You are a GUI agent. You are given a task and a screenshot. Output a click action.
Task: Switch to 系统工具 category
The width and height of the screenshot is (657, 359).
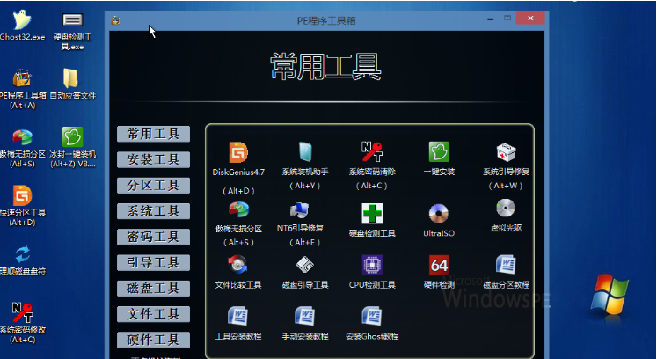pyautogui.click(x=153, y=211)
